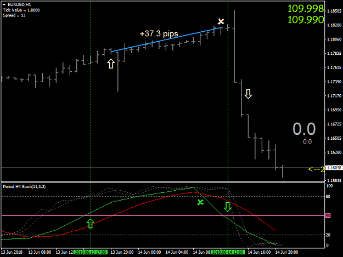
Task: Click the 80 level on stochastic scale
Action: (328, 197)
